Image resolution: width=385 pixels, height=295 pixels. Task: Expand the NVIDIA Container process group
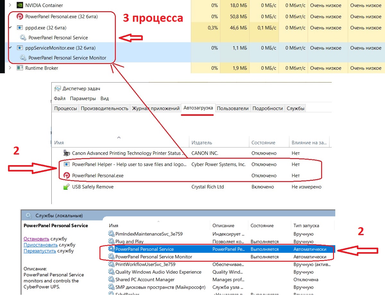pos(10,5)
